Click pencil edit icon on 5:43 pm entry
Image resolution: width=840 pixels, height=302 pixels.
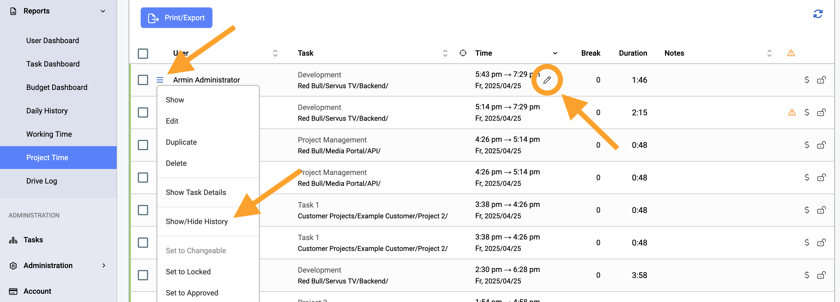point(547,80)
